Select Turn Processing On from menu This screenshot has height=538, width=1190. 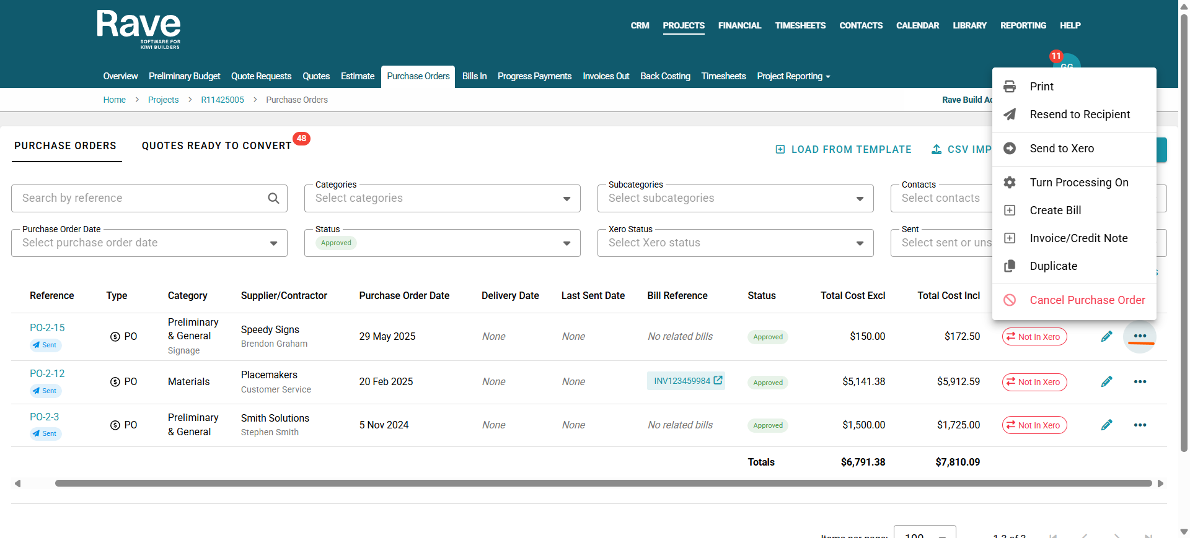coord(1078,183)
